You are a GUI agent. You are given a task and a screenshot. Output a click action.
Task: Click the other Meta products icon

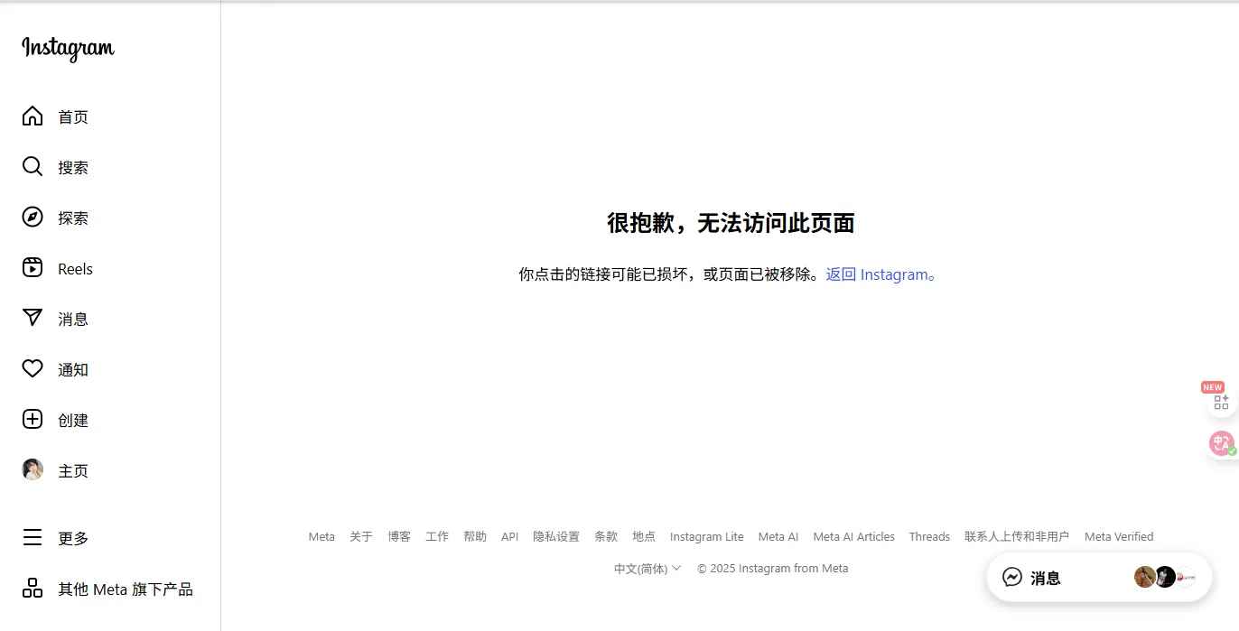33,589
